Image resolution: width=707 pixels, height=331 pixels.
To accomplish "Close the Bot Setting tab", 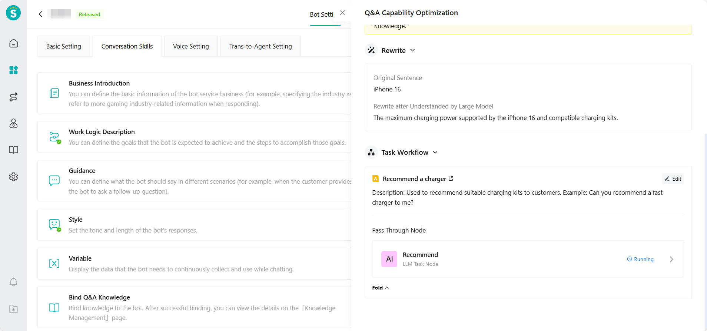I will 342,13.
